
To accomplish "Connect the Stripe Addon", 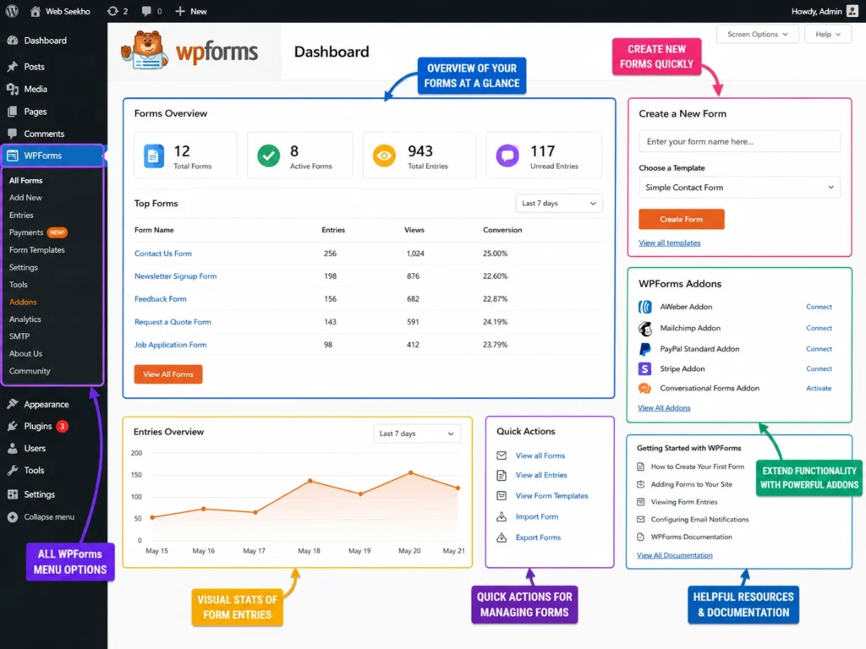I will click(819, 368).
